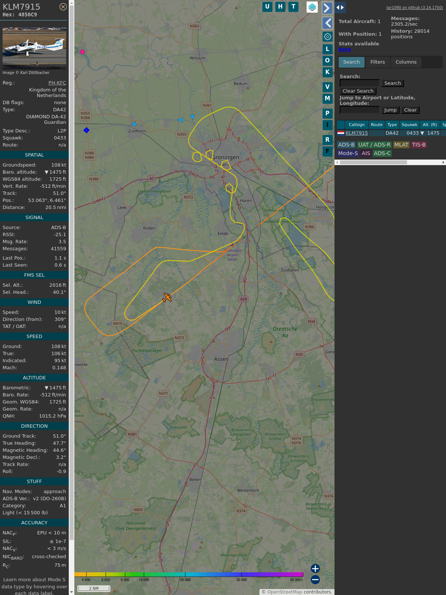
Task: Select KLM7915 callsign in aircraft table
Action: coord(357,133)
